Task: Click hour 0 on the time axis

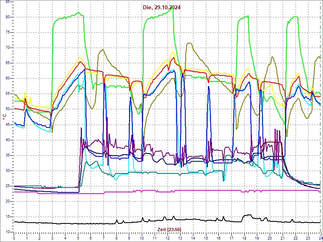Action: coord(14,238)
